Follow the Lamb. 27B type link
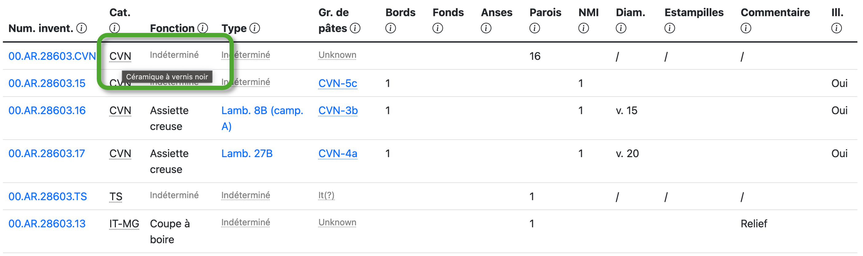The image size is (863, 256). [247, 153]
